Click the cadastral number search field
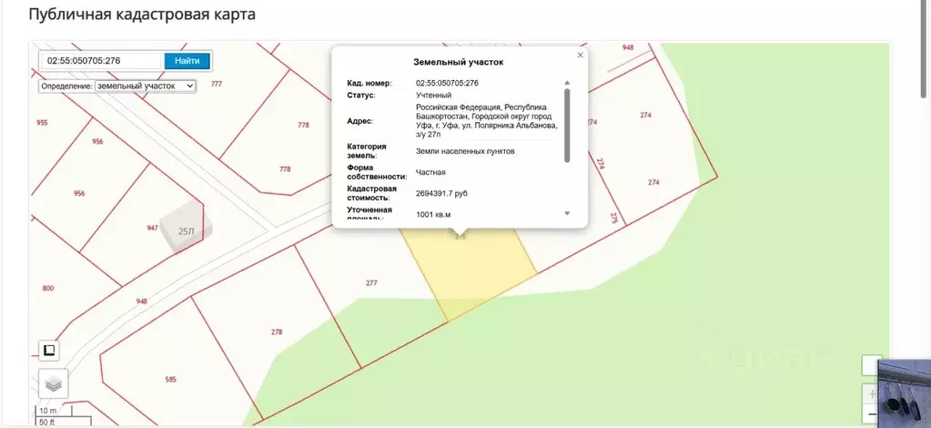Viewport: 931px width, 428px height. click(101, 61)
